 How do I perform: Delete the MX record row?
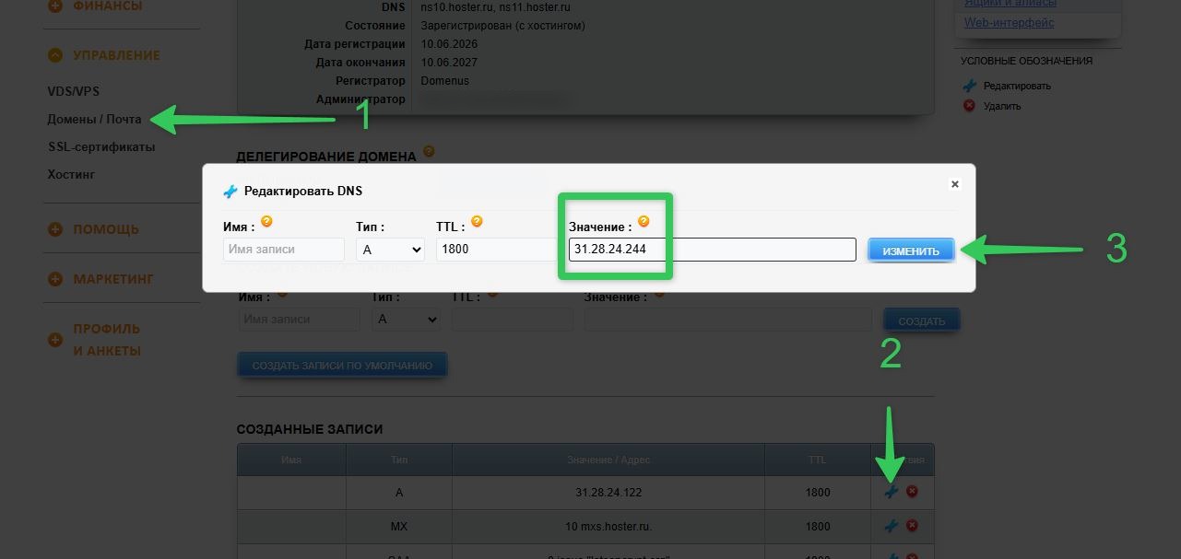(x=912, y=526)
